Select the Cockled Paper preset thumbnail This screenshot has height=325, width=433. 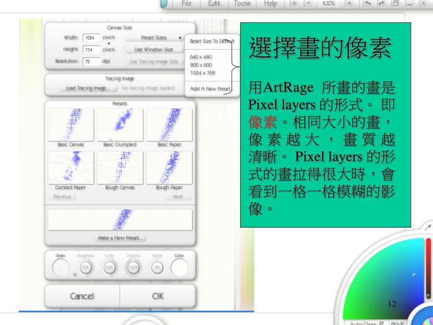(x=71, y=168)
